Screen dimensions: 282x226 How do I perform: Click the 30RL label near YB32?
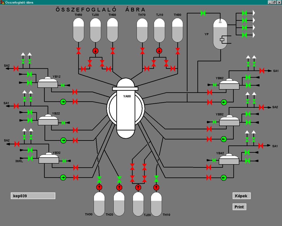19,161
